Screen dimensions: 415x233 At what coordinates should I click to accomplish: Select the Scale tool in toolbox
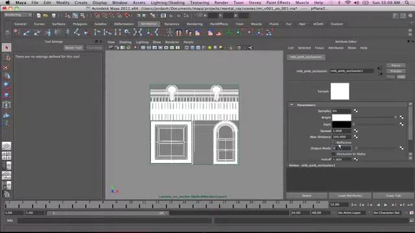point(6,95)
